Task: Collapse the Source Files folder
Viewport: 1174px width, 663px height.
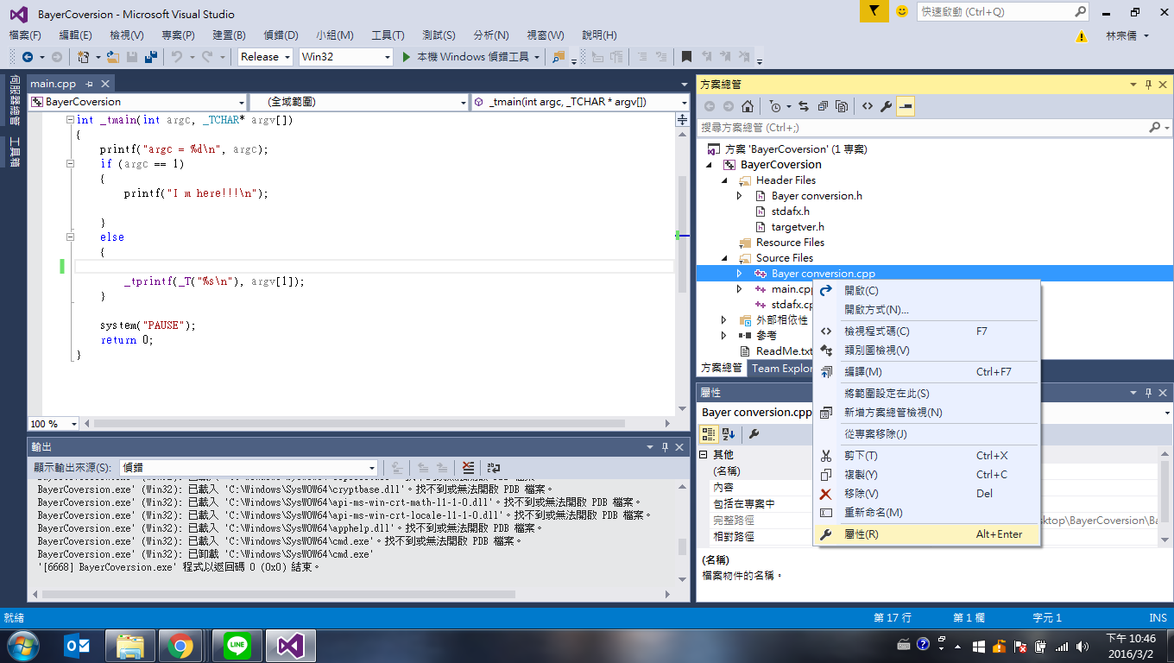Action: (723, 257)
